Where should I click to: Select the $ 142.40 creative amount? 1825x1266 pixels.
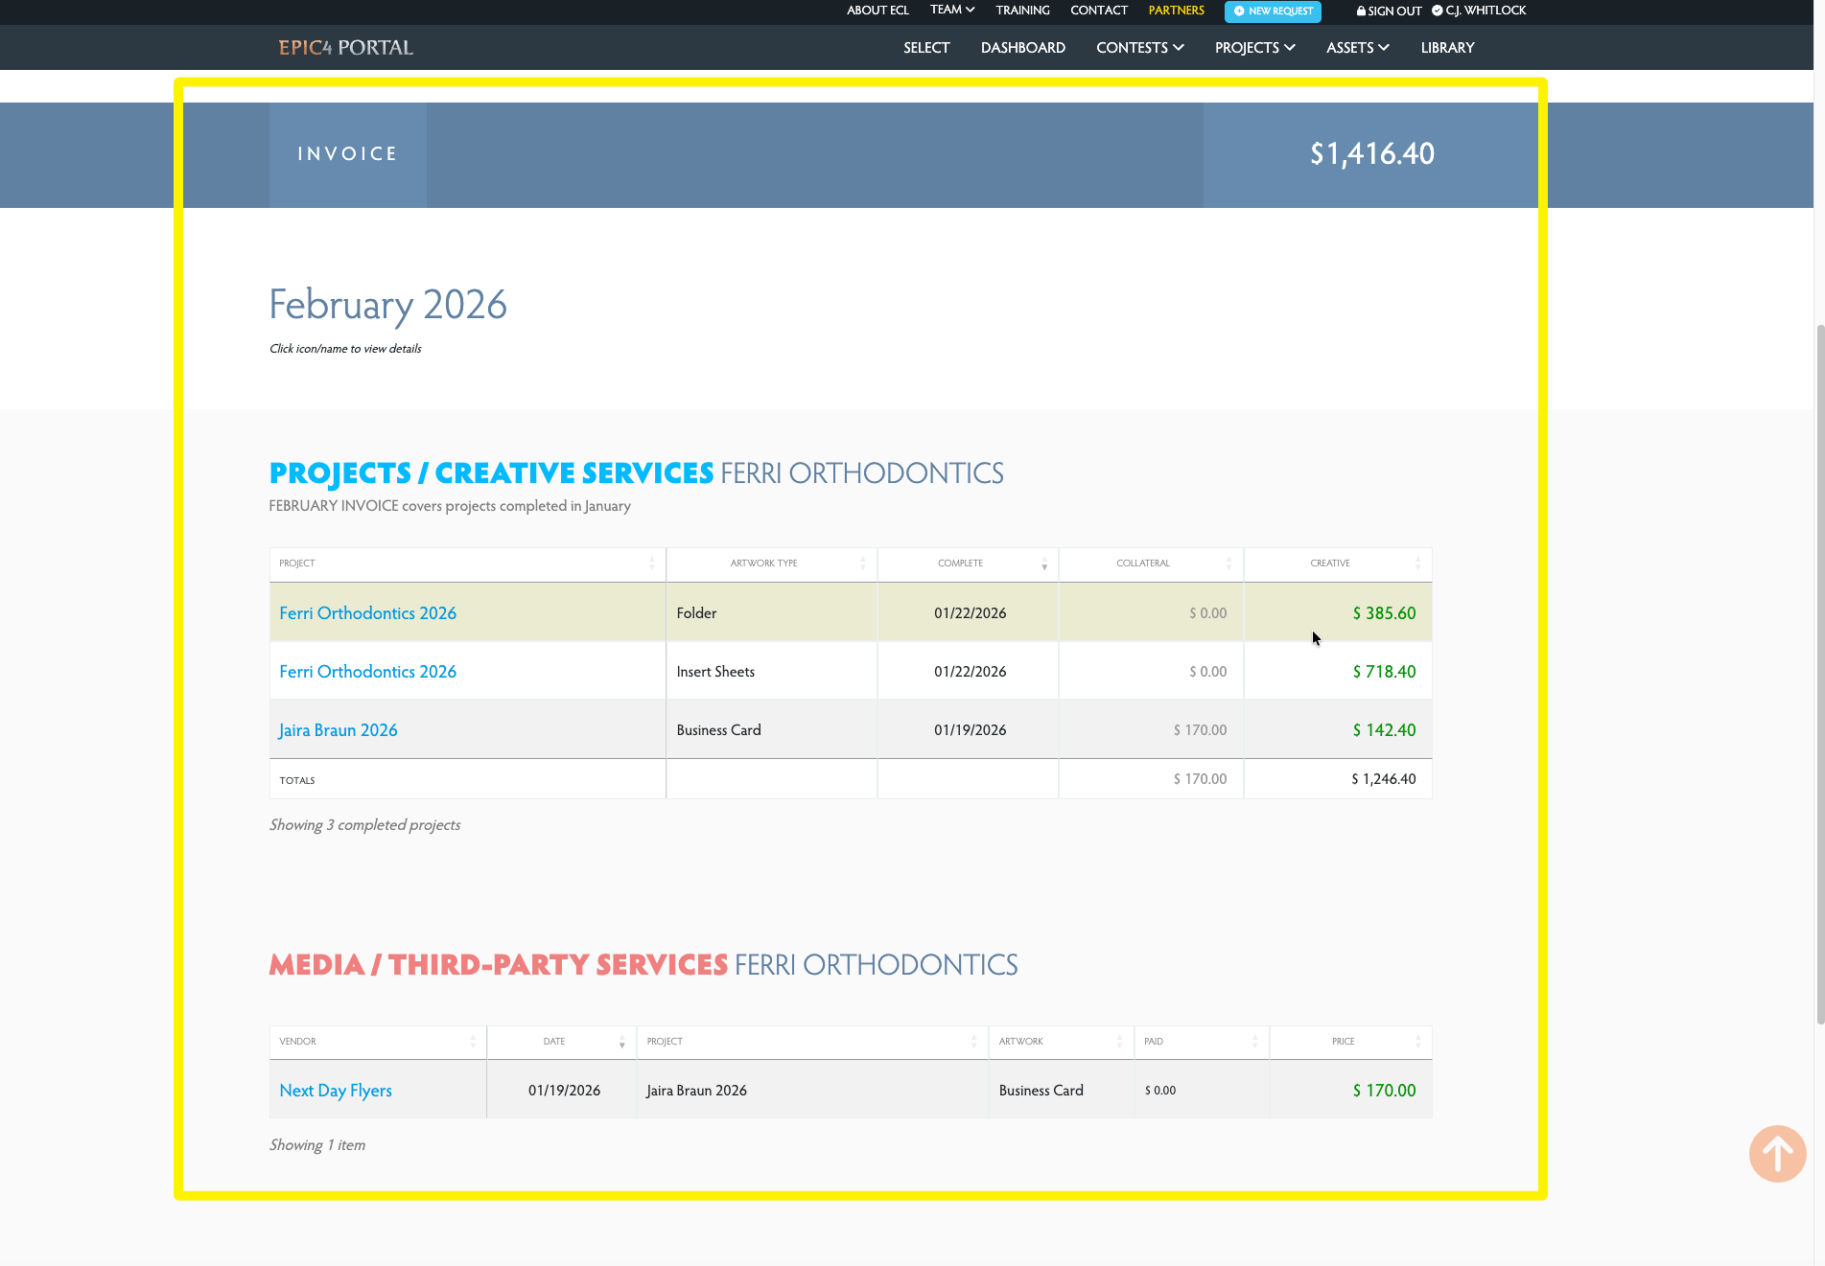pyautogui.click(x=1384, y=730)
